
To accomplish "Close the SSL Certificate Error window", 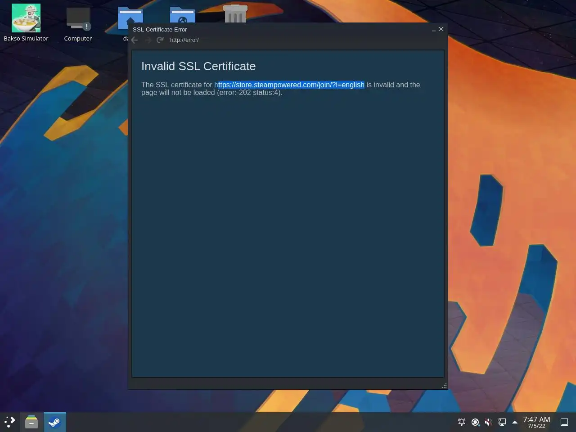I will (x=441, y=29).
